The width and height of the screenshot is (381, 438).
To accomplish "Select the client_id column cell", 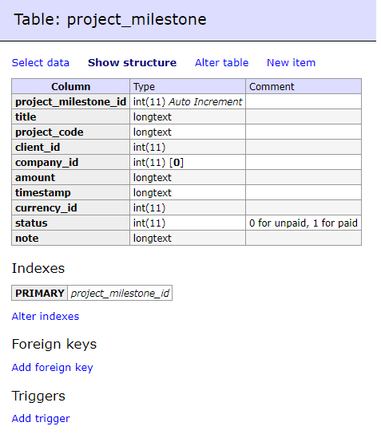I will coord(71,148).
